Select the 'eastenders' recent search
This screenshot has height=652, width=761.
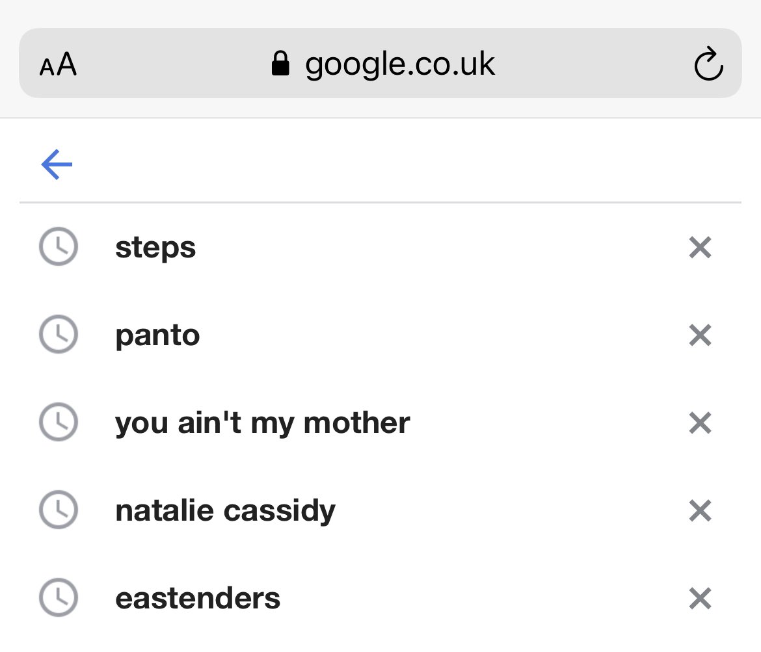pyautogui.click(x=198, y=598)
